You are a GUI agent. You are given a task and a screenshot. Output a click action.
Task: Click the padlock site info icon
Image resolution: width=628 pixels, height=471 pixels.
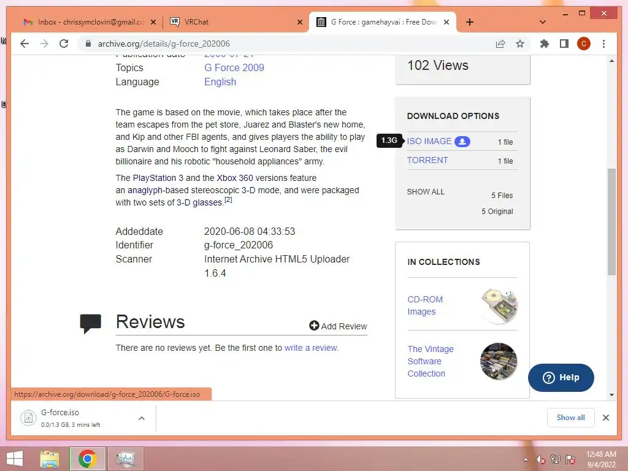88,44
